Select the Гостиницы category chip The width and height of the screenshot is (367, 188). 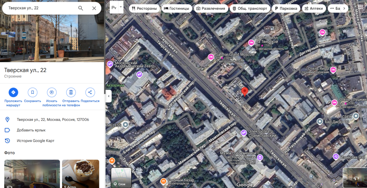tap(177, 8)
